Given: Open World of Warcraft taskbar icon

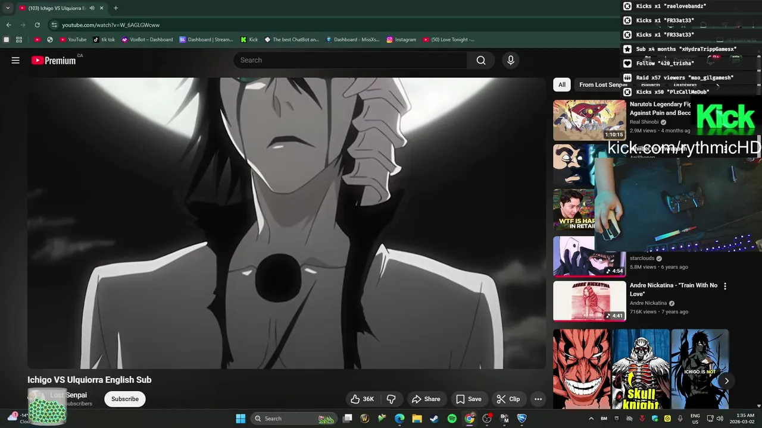Looking at the screenshot, I should (x=365, y=418).
